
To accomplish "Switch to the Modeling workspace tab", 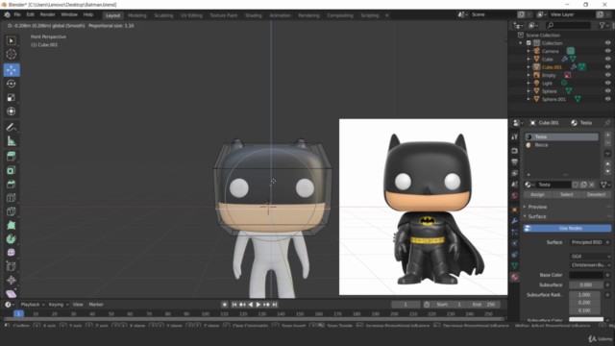I will (136, 15).
